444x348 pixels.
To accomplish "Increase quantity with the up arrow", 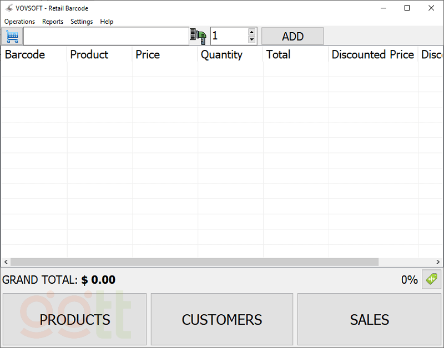I will tap(252, 33).
